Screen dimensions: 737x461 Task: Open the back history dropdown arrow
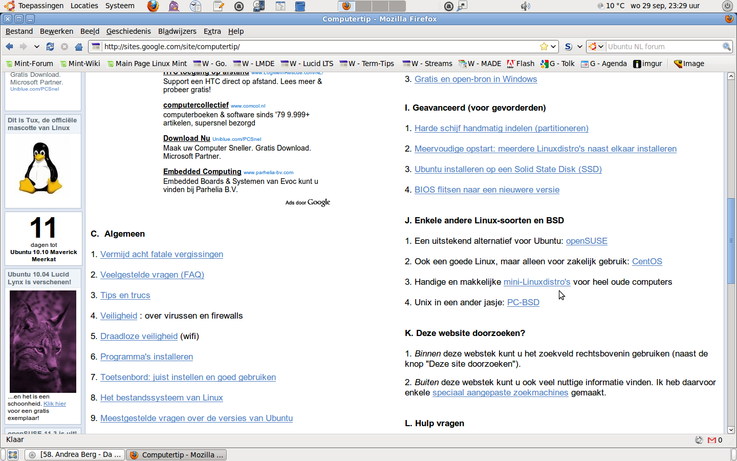[37, 47]
